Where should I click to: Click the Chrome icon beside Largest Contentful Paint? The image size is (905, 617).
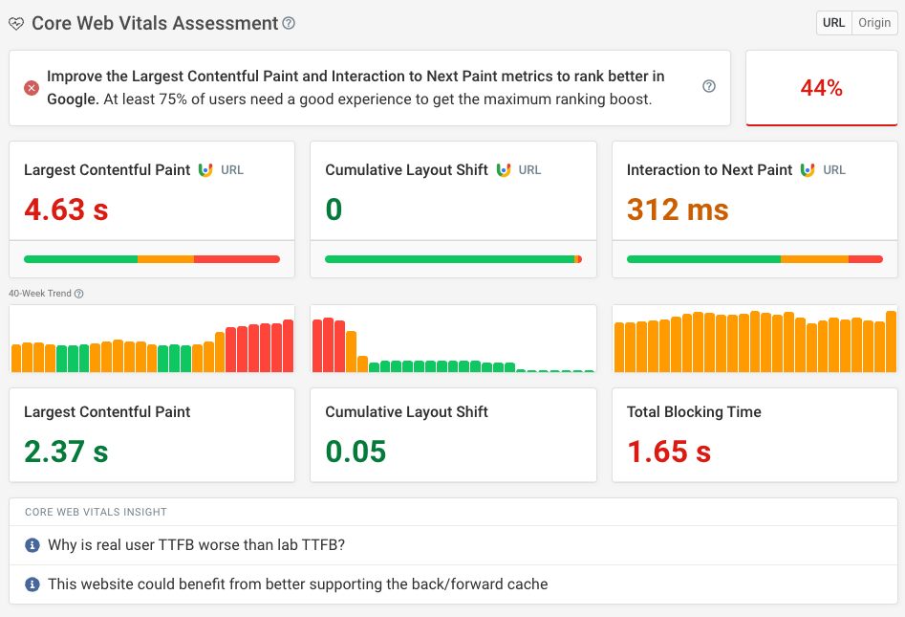[207, 169]
